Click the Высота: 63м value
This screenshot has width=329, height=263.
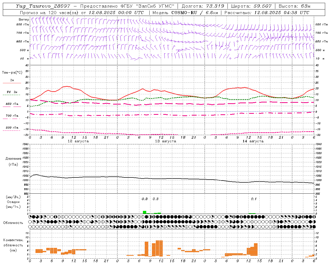point(295,6)
